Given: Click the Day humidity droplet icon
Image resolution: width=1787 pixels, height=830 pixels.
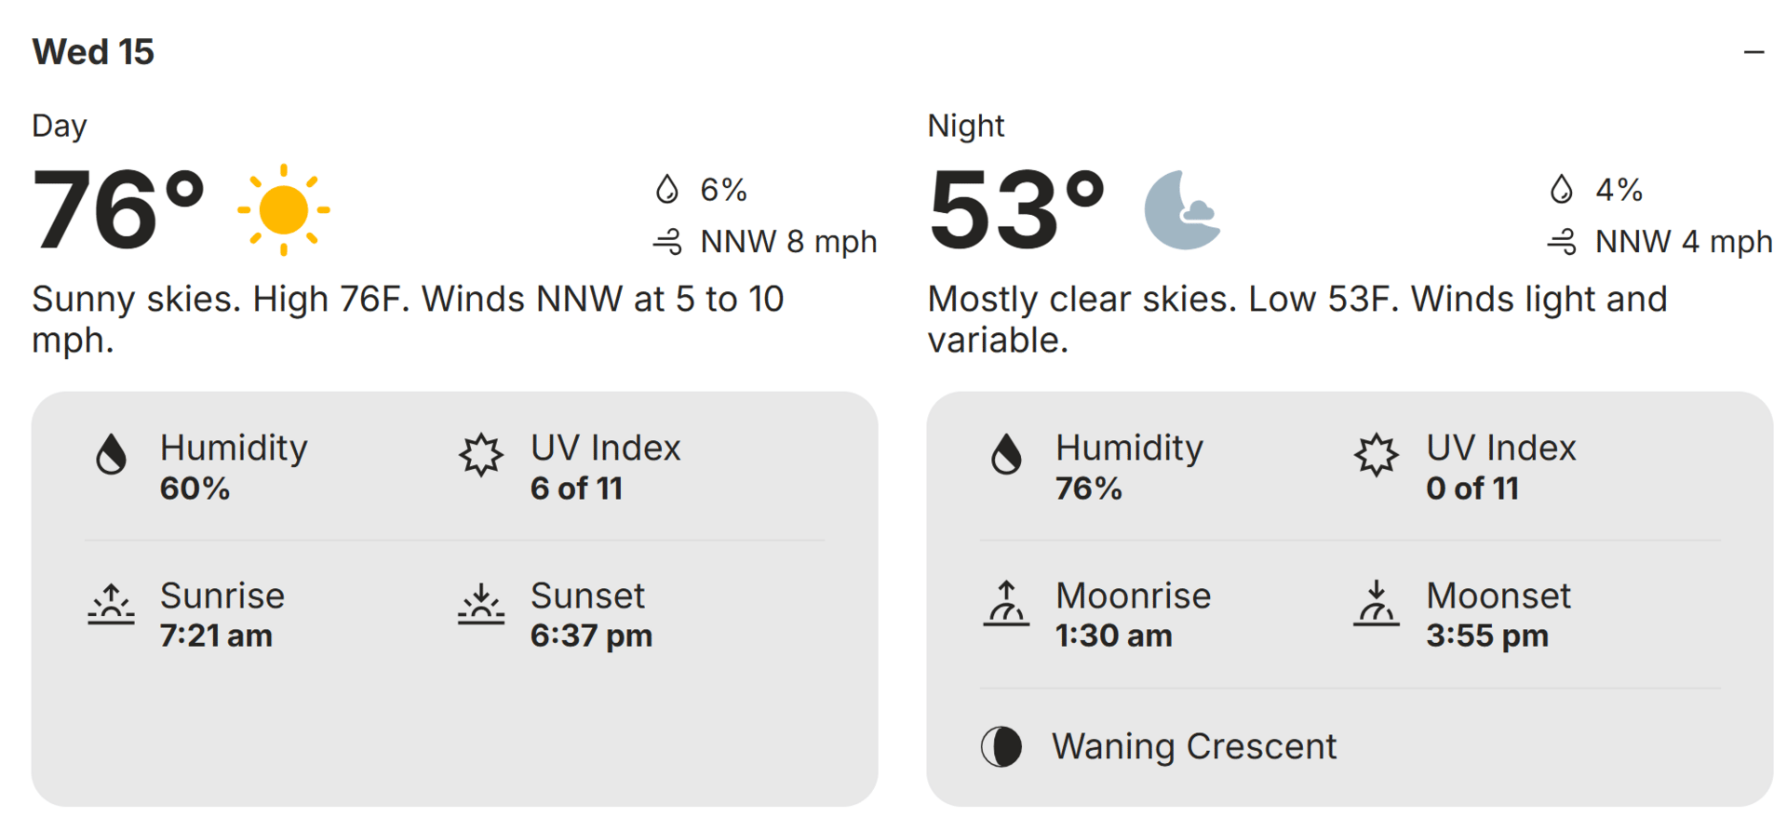Looking at the screenshot, I should pyautogui.click(x=111, y=454).
